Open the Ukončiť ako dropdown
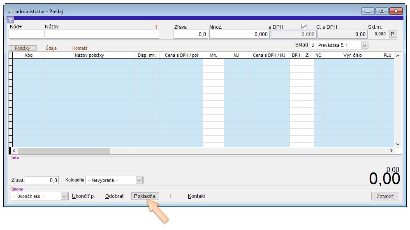Viewport: 410px width, 230px height. pyautogui.click(x=64, y=196)
